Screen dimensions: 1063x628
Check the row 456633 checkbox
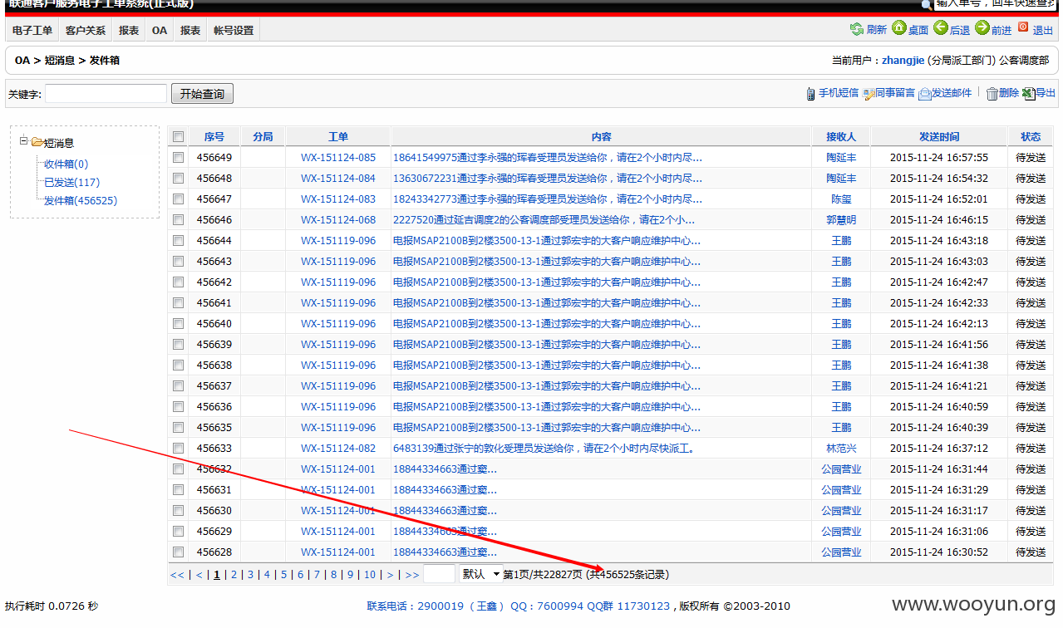[178, 449]
